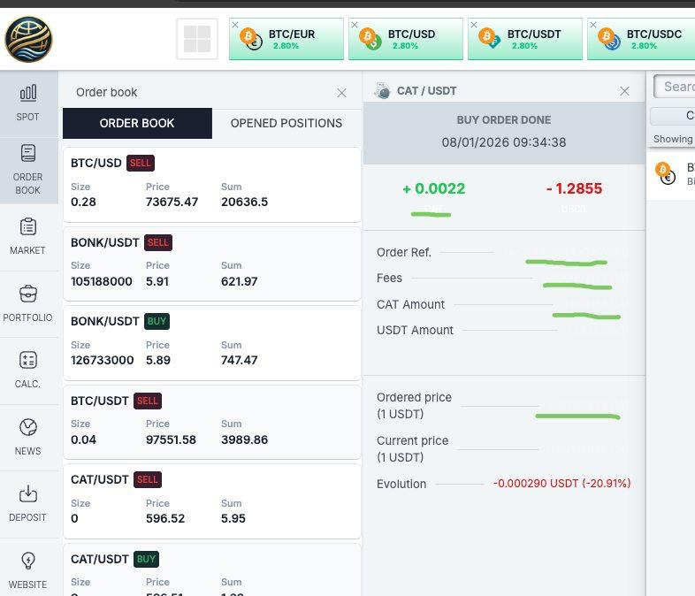Image resolution: width=695 pixels, height=596 pixels.
Task: Open the Calc. calculator tool
Action: (27, 370)
